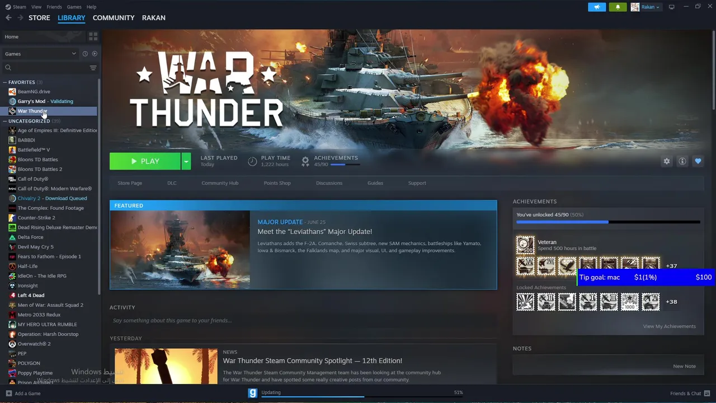
Task: Open the recent activity clock filter
Action: (x=85, y=54)
